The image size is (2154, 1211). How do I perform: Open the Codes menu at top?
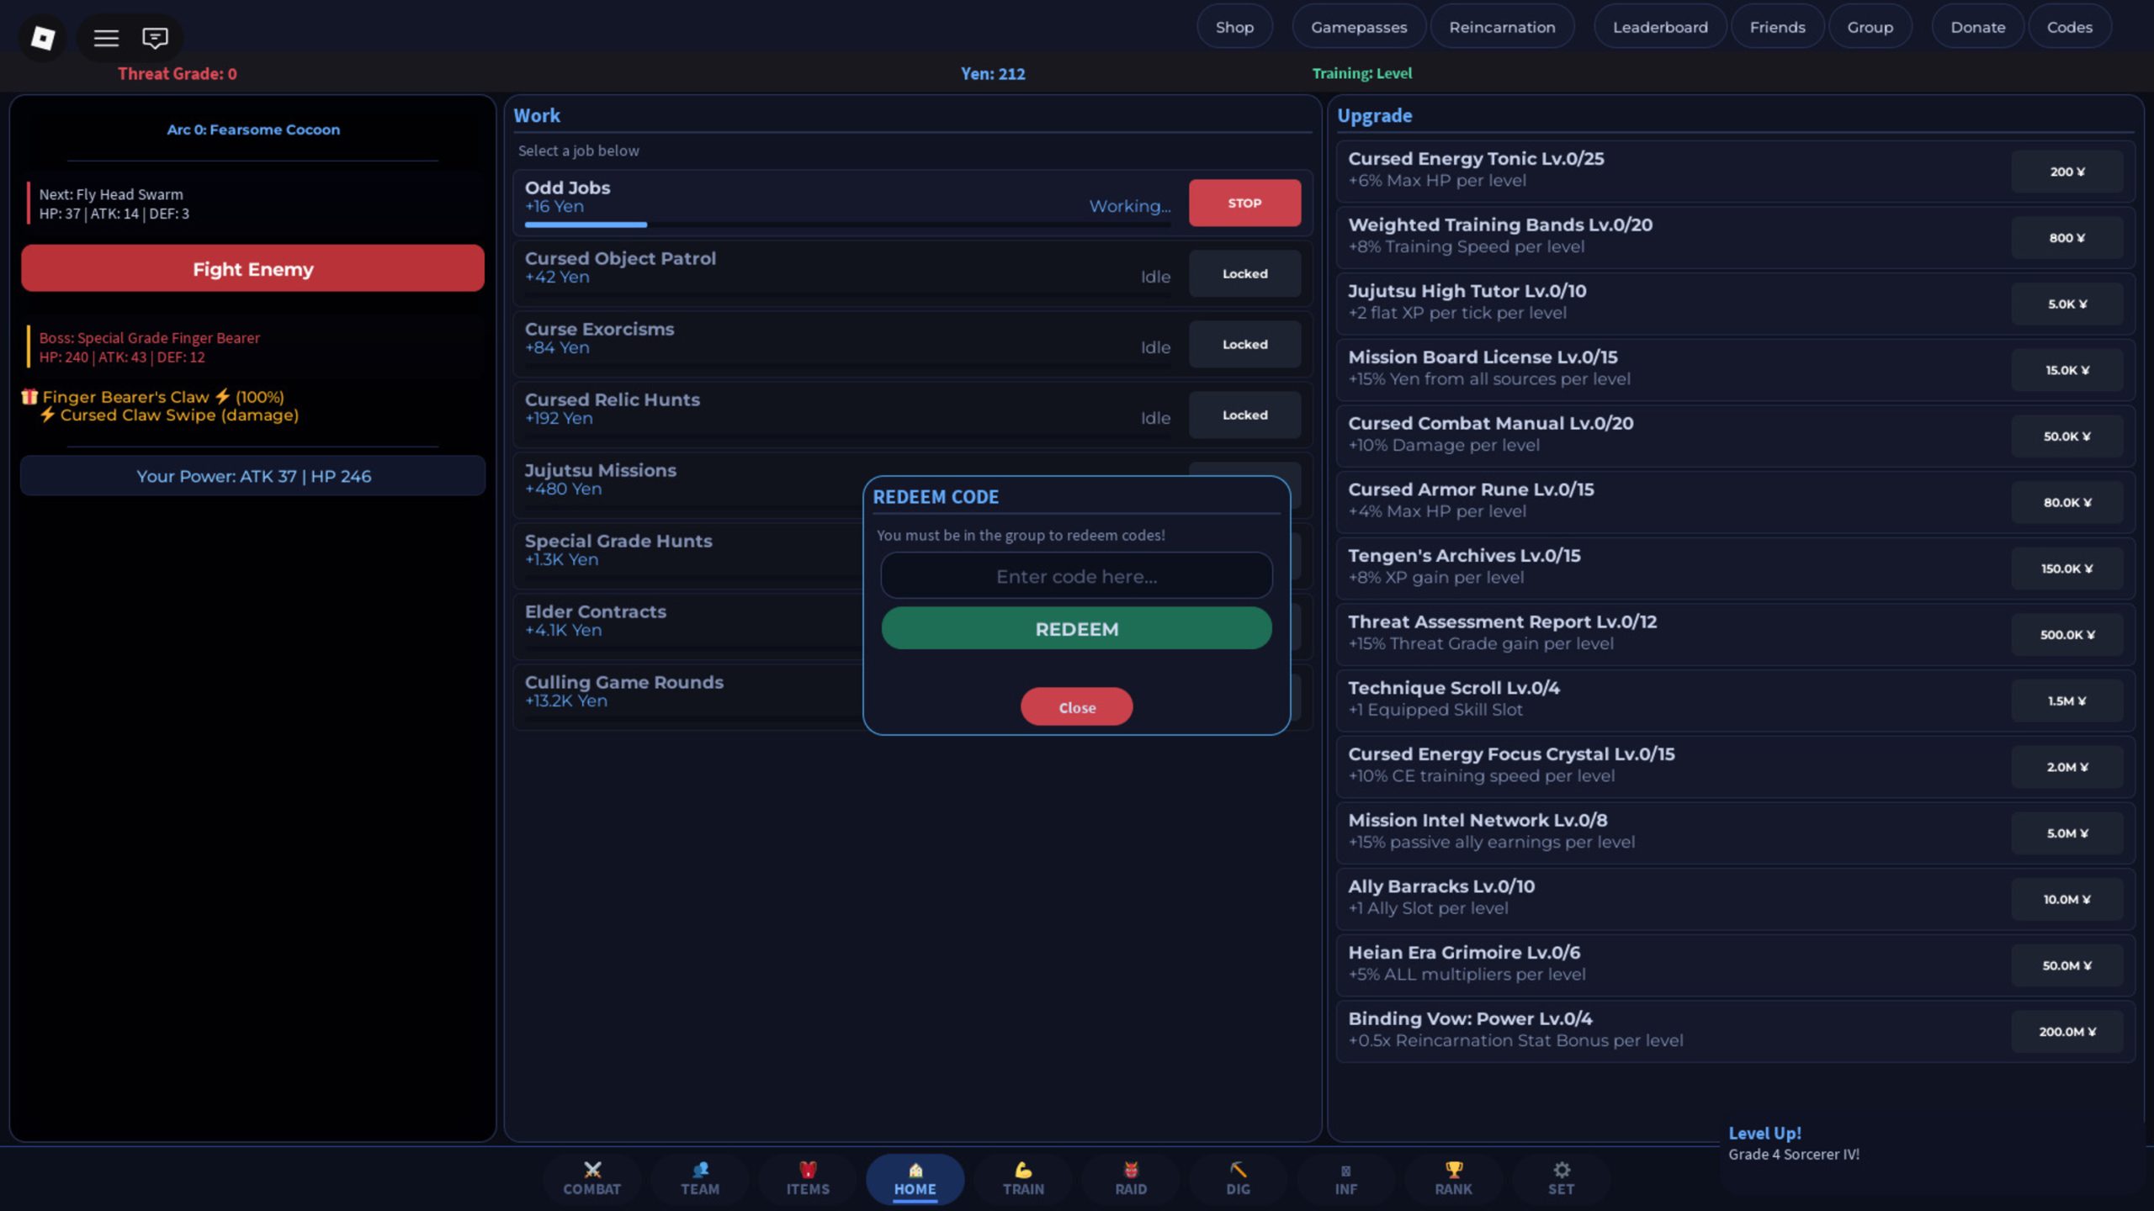click(2069, 27)
